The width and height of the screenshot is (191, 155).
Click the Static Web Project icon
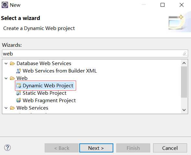[18, 93]
